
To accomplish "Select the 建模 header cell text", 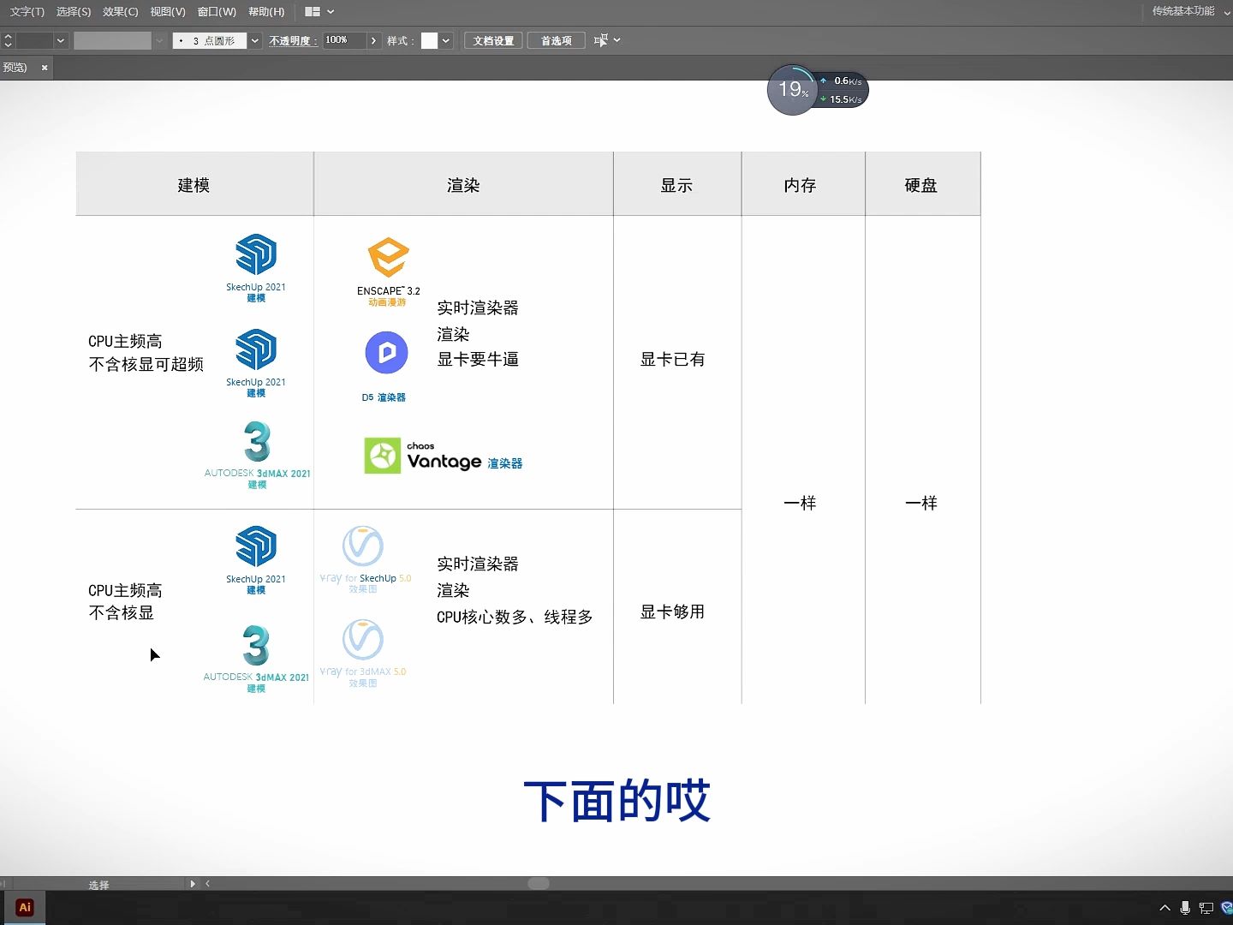I will (x=194, y=185).
